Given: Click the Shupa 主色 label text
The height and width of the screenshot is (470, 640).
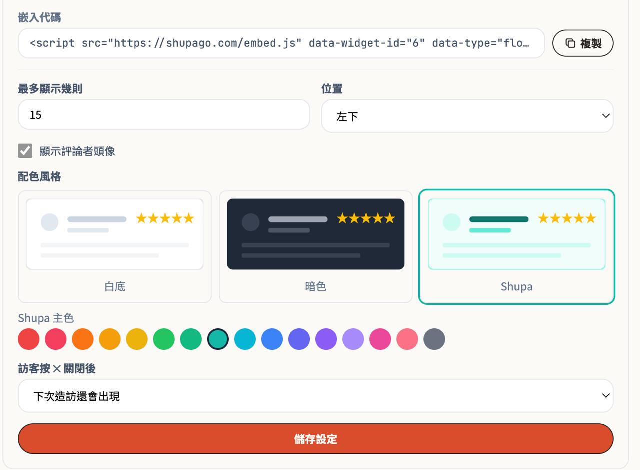Looking at the screenshot, I should coord(46,318).
